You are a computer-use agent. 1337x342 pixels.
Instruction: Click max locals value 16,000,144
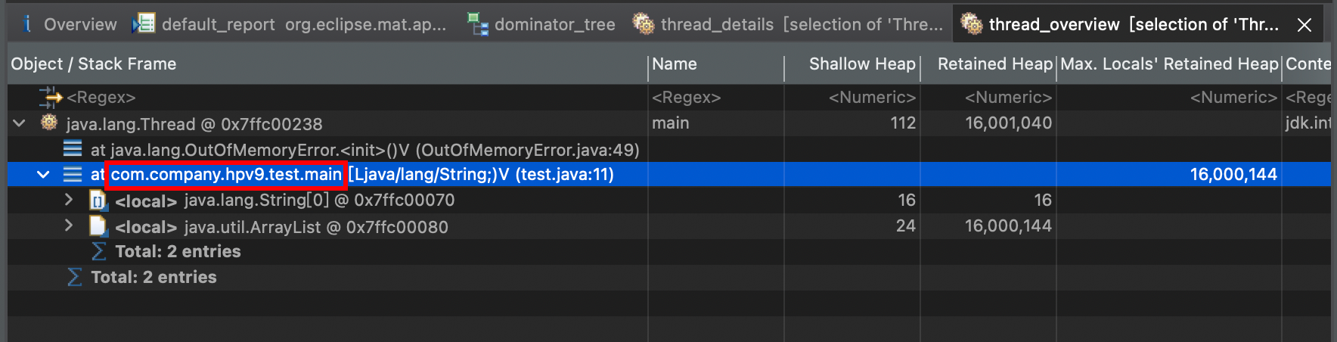[1233, 175]
